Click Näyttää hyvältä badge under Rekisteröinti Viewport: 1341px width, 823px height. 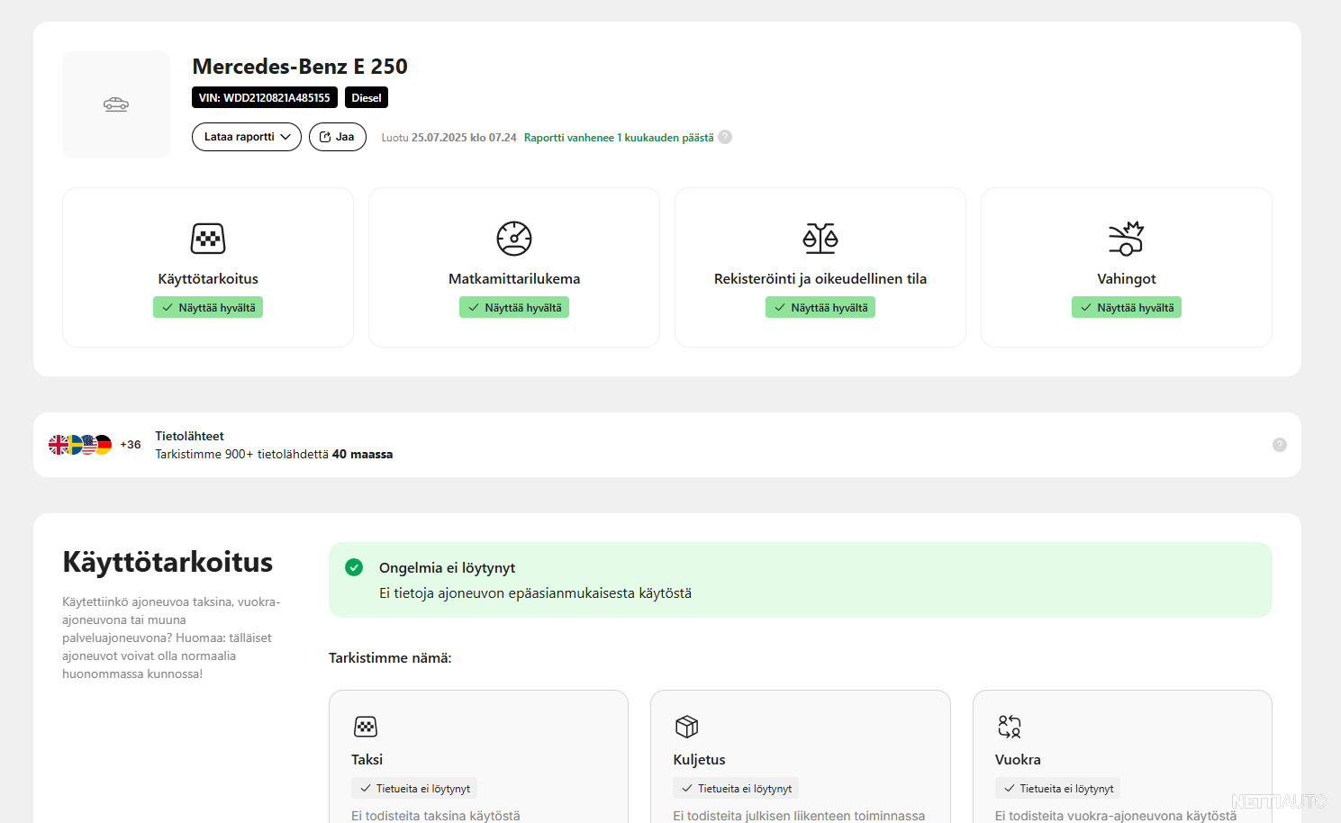[x=820, y=307]
